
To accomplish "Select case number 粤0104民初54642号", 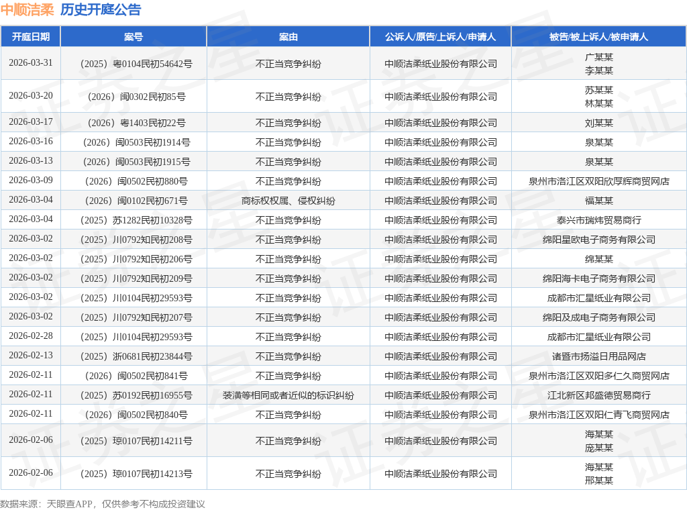I will tap(136, 64).
